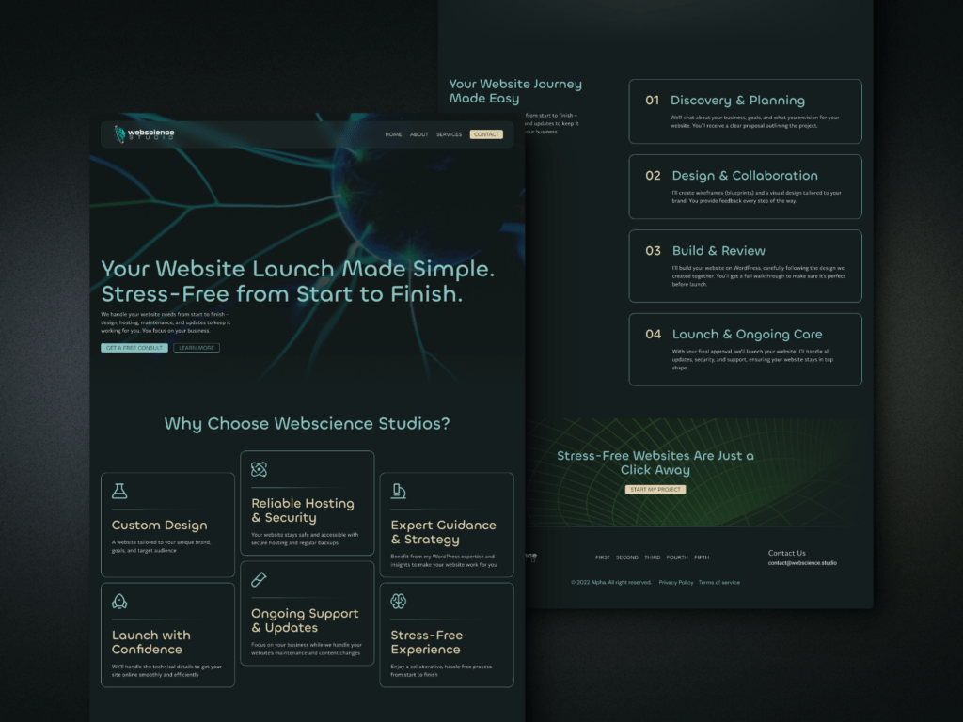Open the HOME navigation item
The image size is (963, 722).
(393, 134)
